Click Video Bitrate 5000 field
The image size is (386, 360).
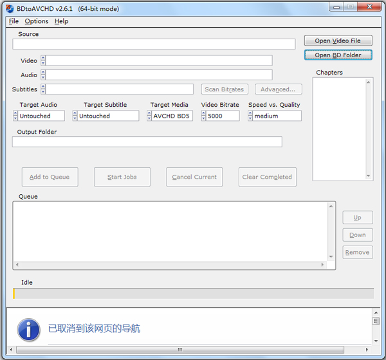(223, 116)
